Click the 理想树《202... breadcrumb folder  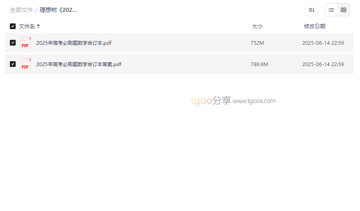58,10
